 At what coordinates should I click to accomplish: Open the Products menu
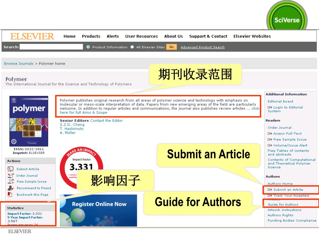[91, 36]
